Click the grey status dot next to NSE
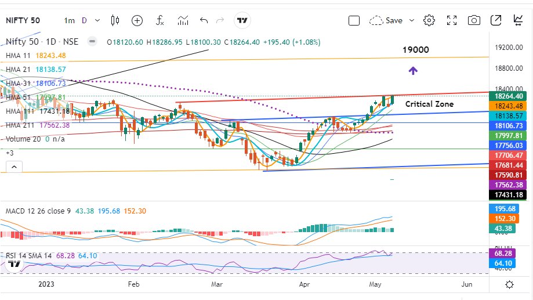The image size is (533, 300). 92,42
